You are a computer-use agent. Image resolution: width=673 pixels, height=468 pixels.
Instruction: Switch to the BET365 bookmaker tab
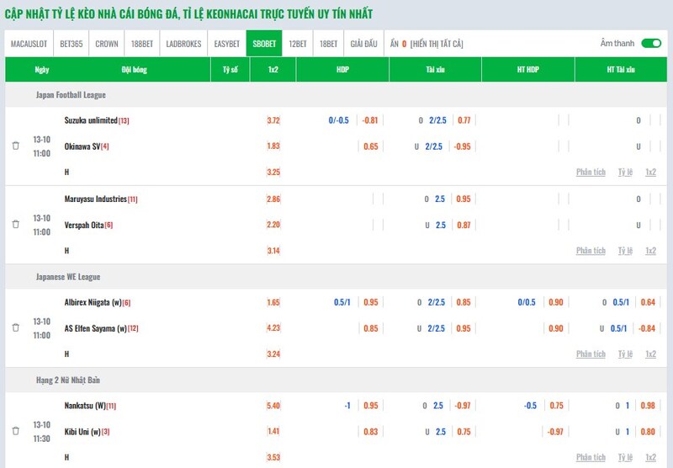[71, 43]
